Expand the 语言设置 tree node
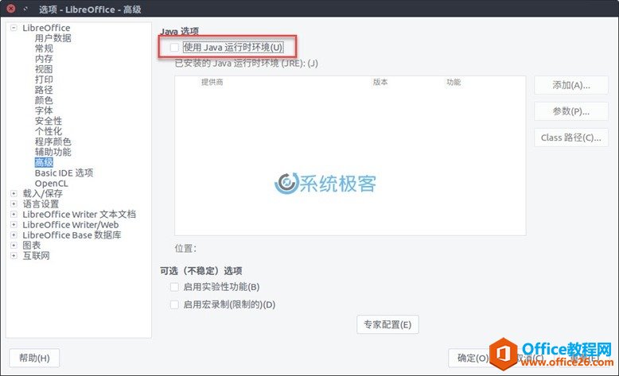 point(14,204)
